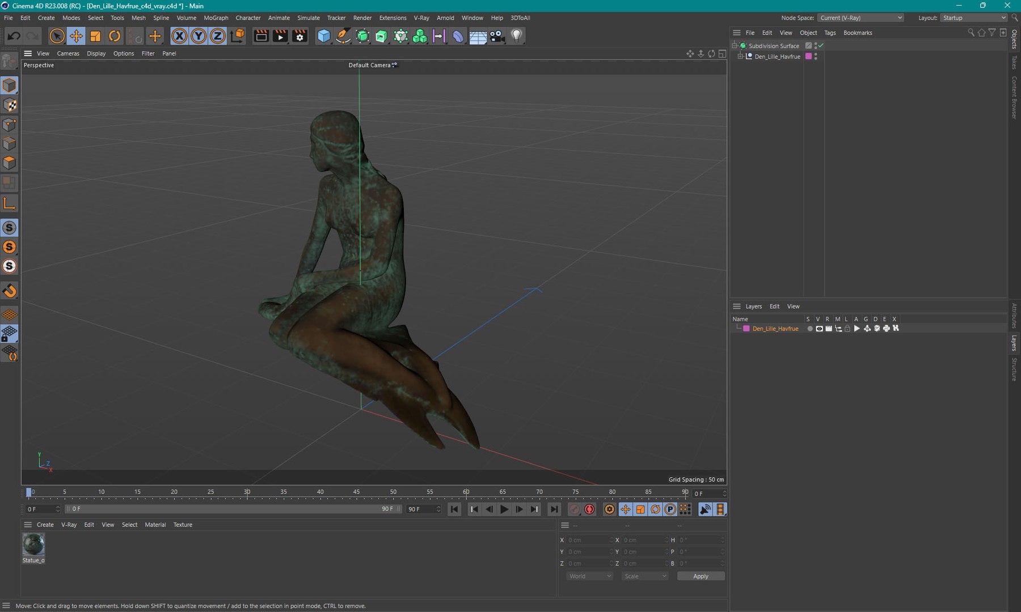Add a Cube primitive object
This screenshot has width=1021, height=612.
[324, 36]
